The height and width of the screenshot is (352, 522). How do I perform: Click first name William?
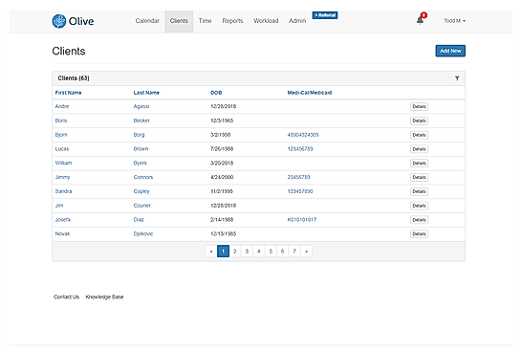(x=63, y=163)
